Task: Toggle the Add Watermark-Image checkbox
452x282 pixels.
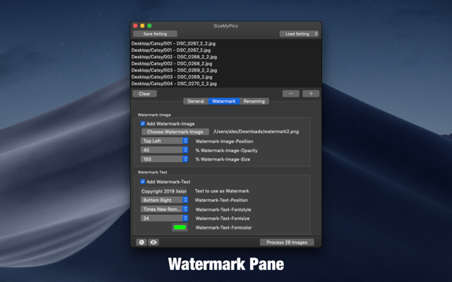Action: click(x=143, y=123)
